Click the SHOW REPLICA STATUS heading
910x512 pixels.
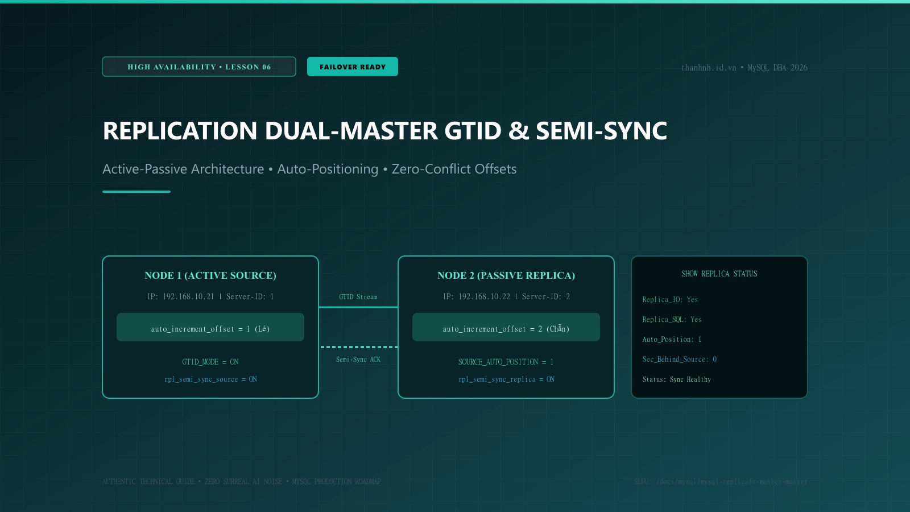[719, 274]
